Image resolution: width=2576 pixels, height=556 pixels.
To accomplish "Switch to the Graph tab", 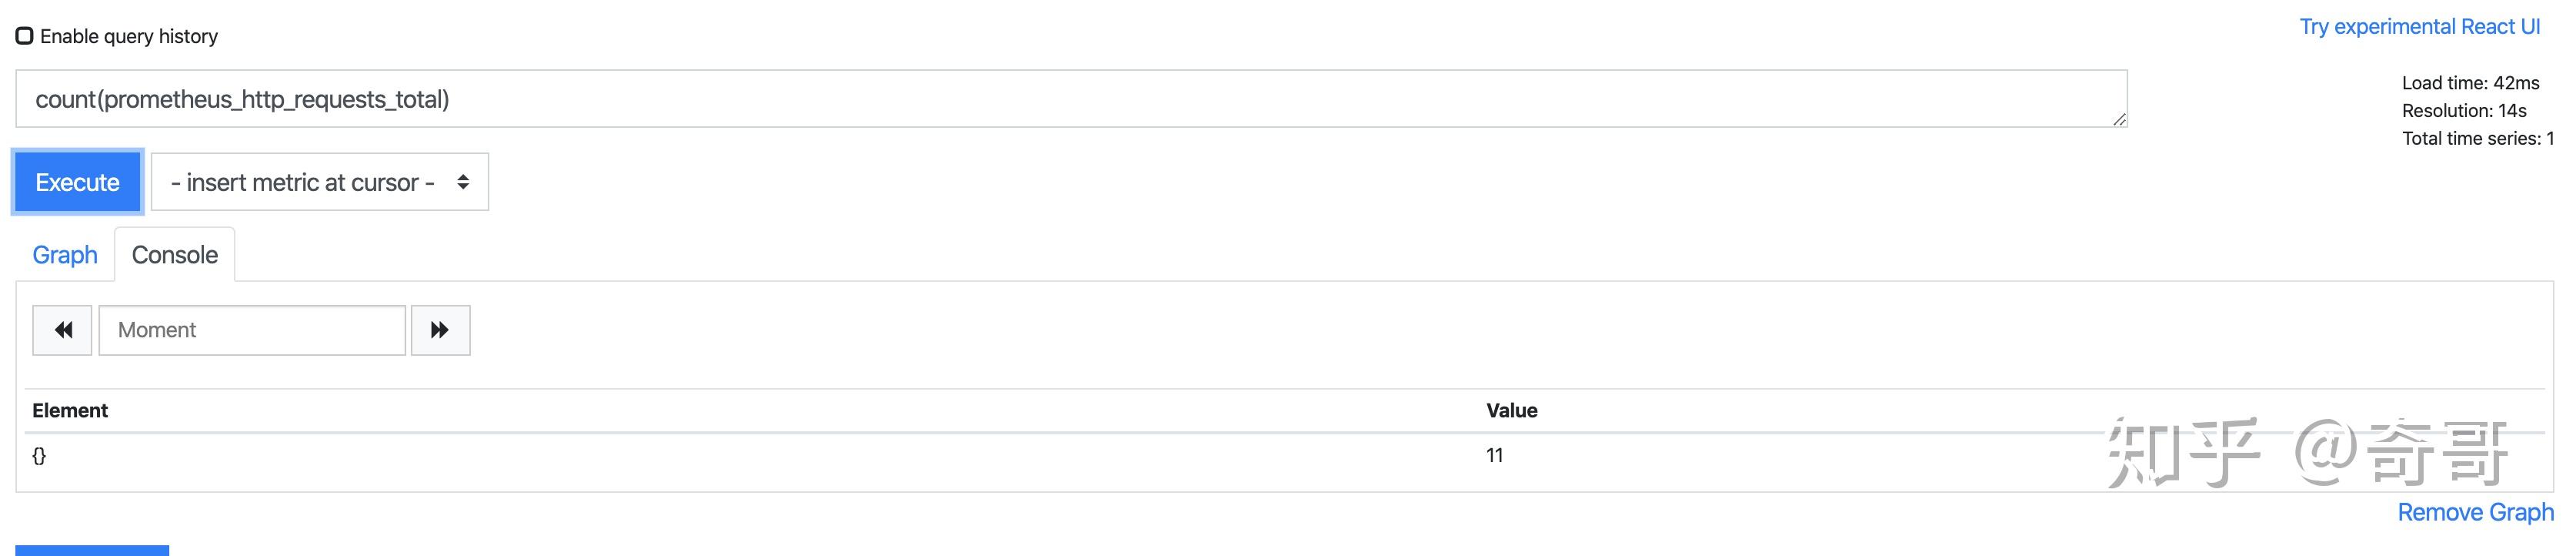I will tap(65, 255).
